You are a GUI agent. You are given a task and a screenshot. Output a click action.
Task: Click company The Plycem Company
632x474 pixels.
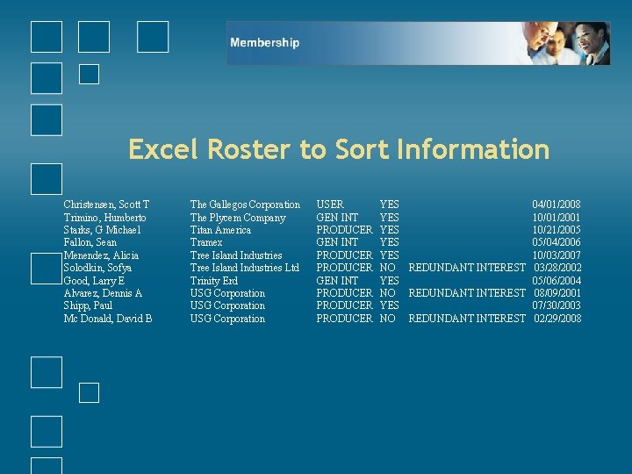[238, 218]
